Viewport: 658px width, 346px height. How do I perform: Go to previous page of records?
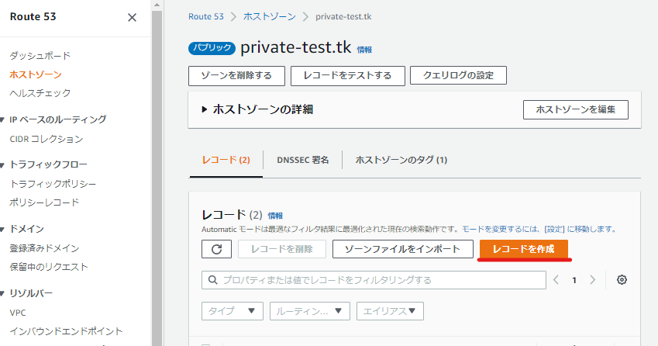pos(556,280)
